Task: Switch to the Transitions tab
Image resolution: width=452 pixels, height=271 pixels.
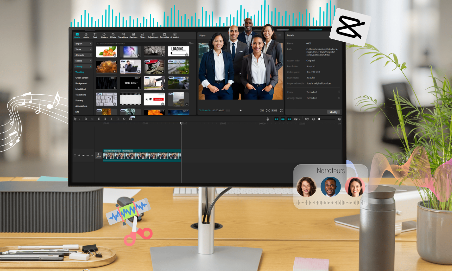Action: tap(123, 35)
